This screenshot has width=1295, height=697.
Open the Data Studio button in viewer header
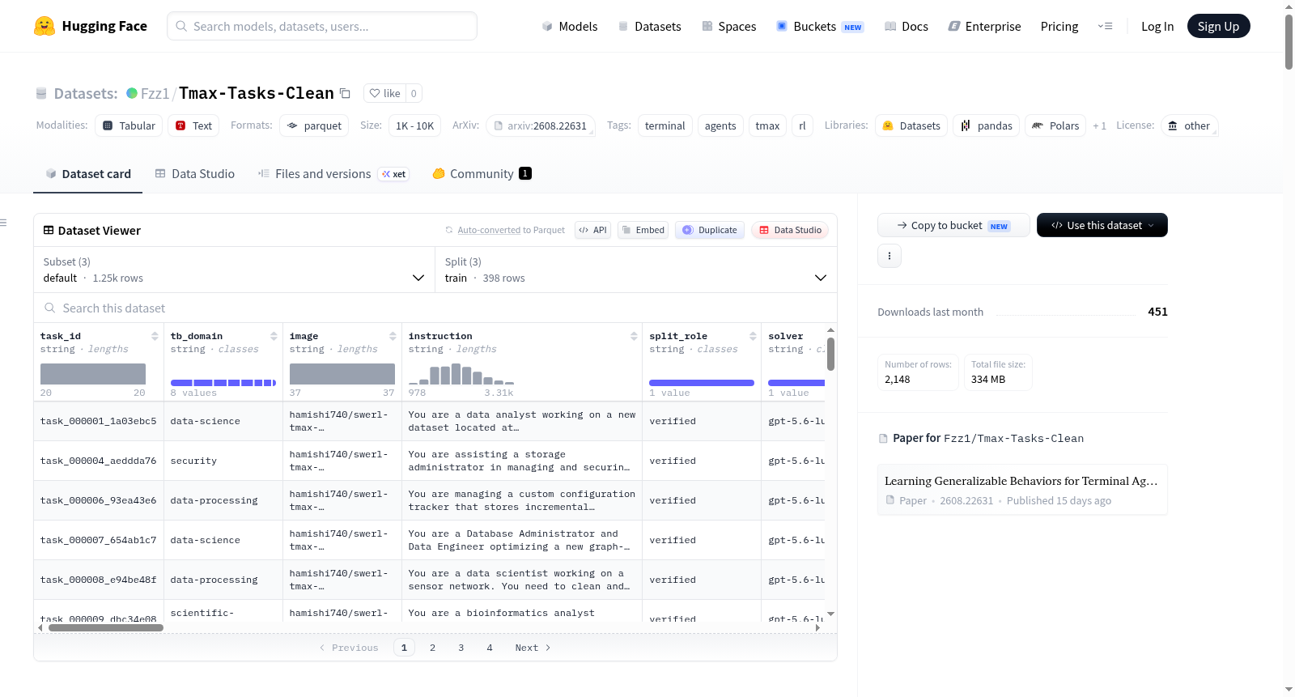pos(790,230)
